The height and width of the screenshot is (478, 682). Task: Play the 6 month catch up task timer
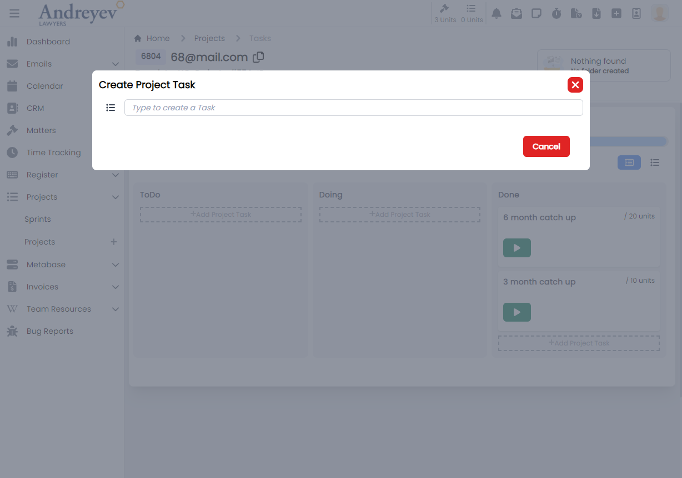click(x=516, y=248)
